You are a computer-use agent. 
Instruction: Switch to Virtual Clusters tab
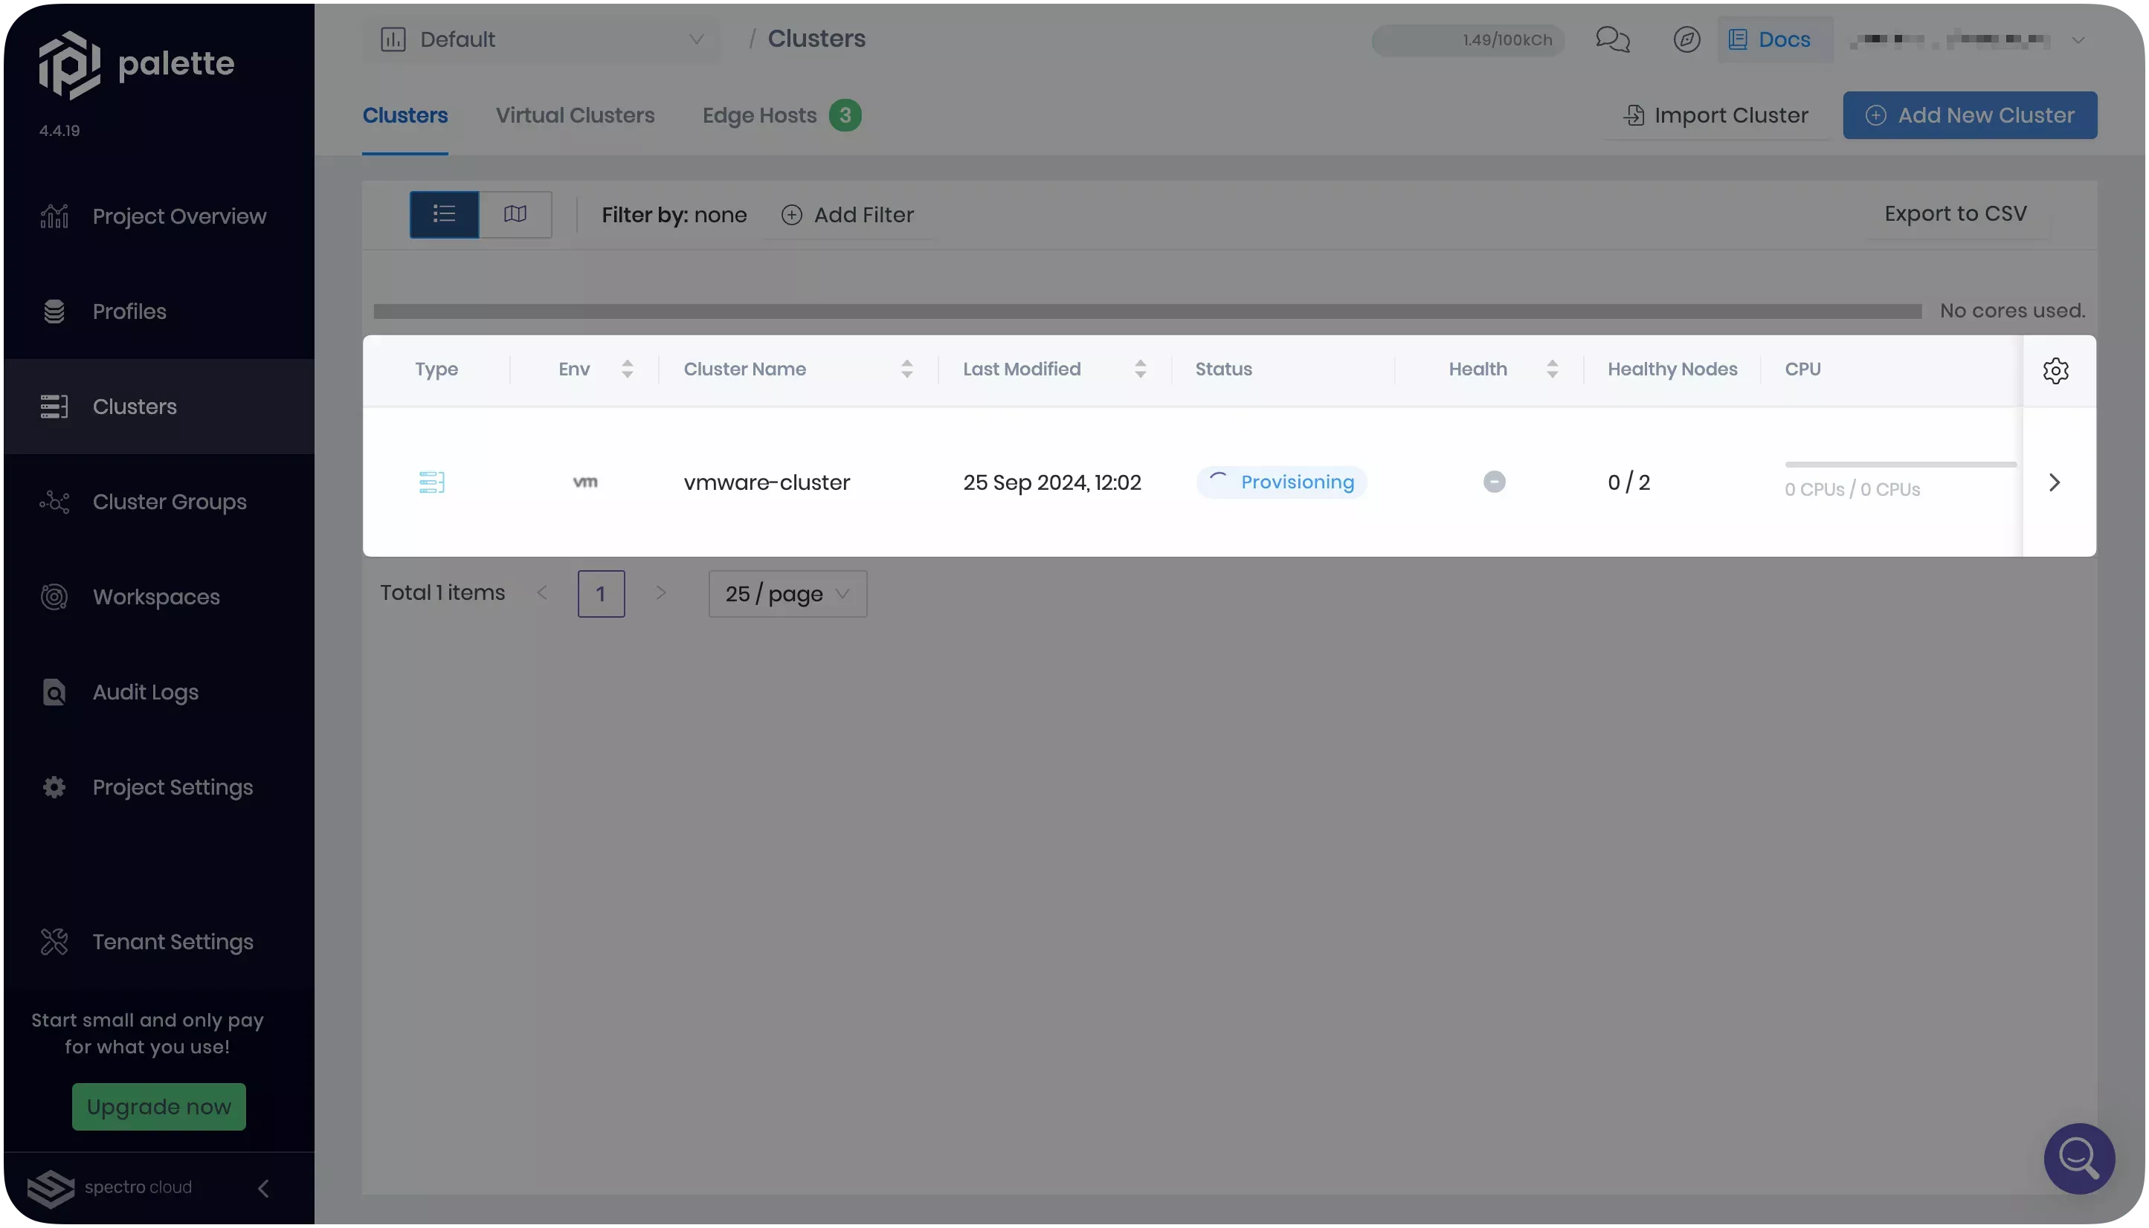pos(575,115)
